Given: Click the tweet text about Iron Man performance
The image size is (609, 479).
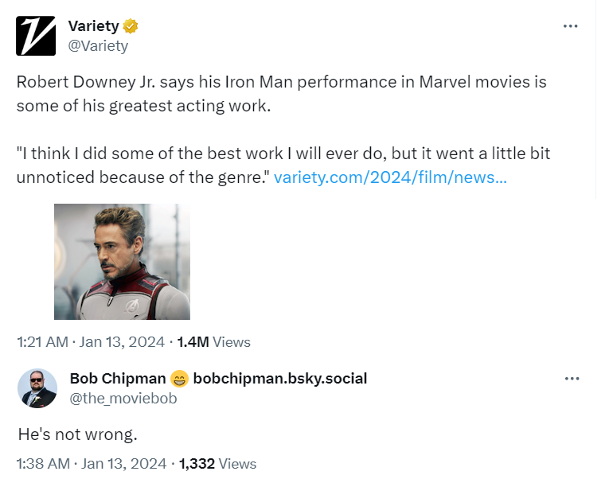Looking at the screenshot, I should coord(282,94).
